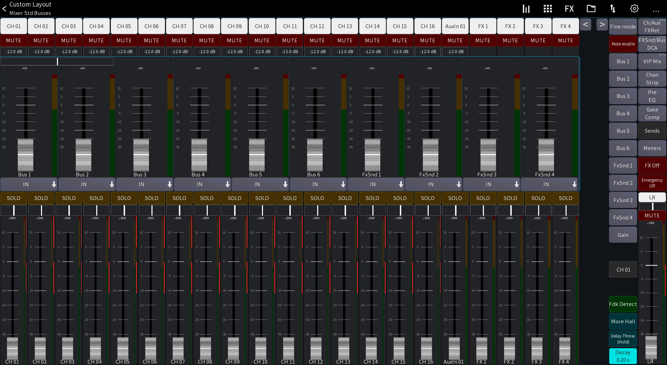Click the Decay 0.20 s button
Image resolution: width=667 pixels, height=365 pixels.
click(x=623, y=356)
